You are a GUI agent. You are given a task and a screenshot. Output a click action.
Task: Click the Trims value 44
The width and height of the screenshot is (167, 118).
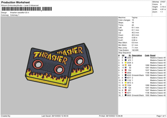click(x=133, y=25)
